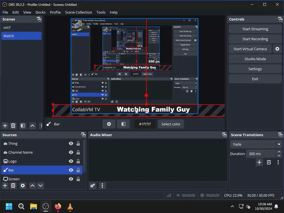Screen dimensions: 284x213
Task: Move selected source up in Sources list
Action: point(32,186)
